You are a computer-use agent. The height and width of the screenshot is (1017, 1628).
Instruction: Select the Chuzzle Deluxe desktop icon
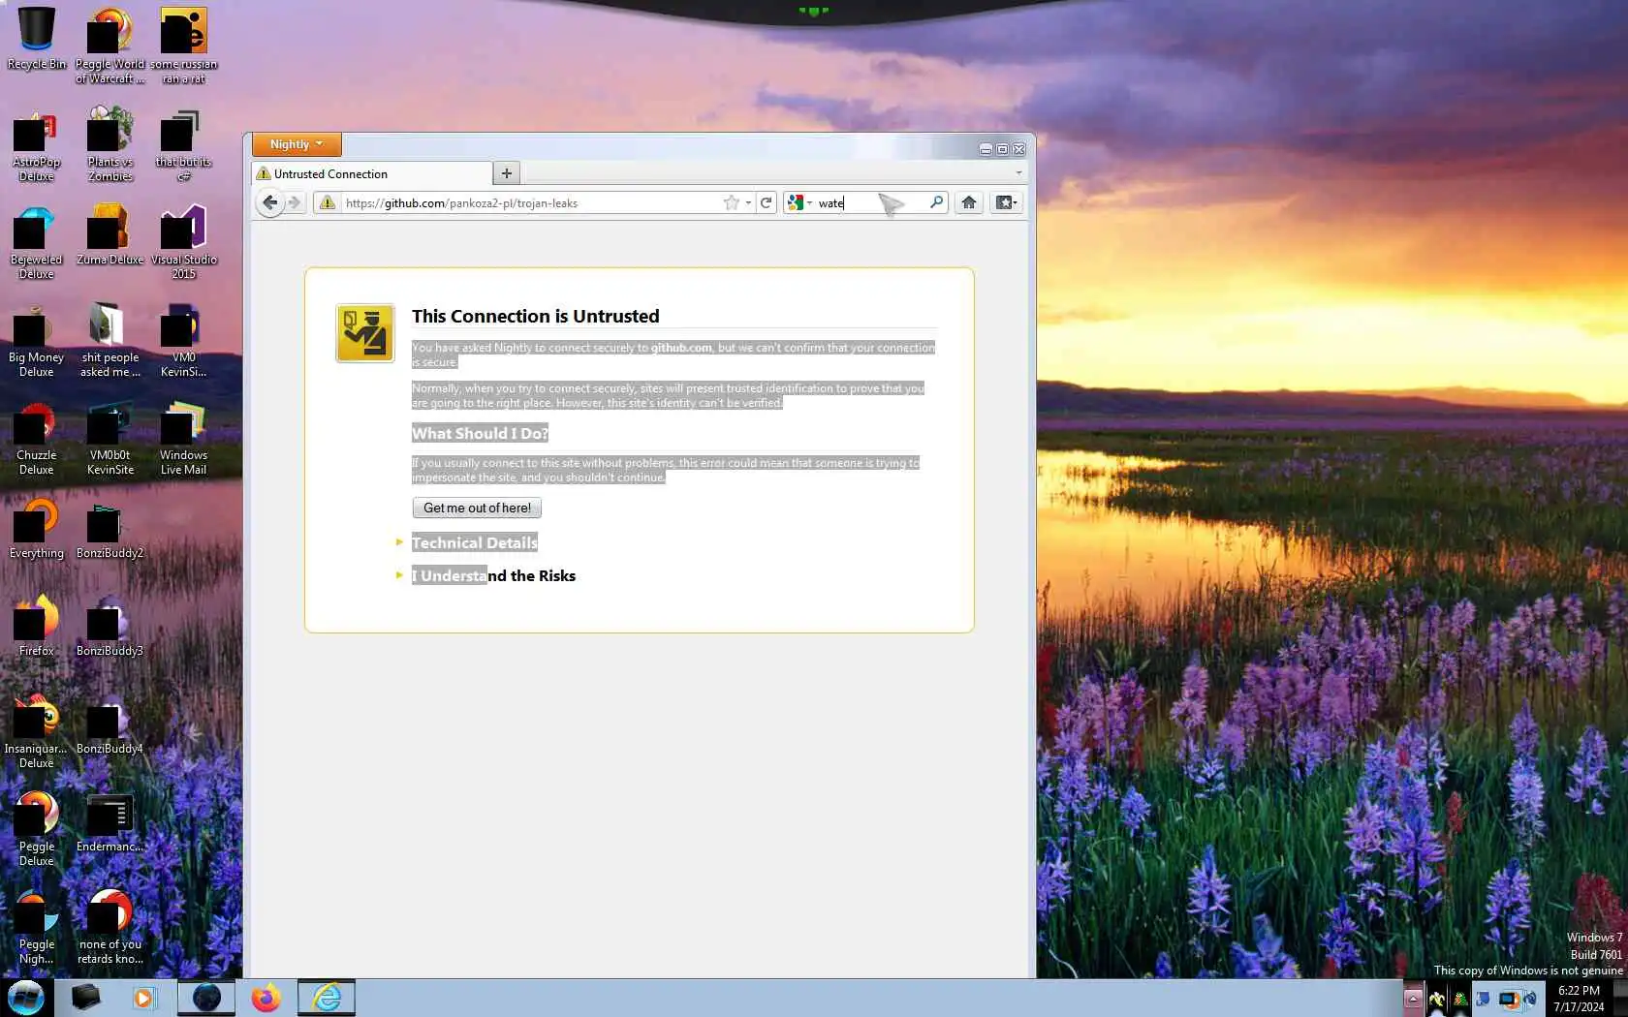36,439
